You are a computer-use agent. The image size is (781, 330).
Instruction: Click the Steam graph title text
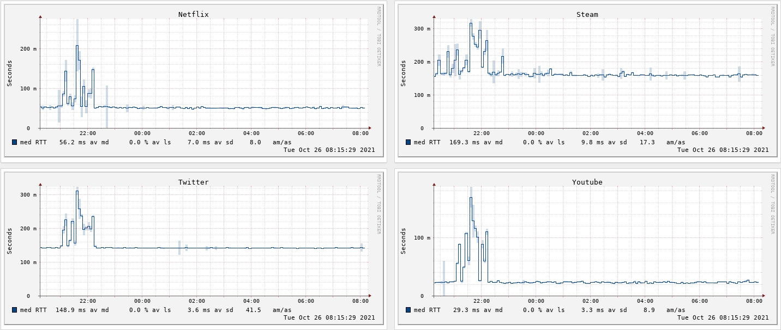tap(587, 14)
